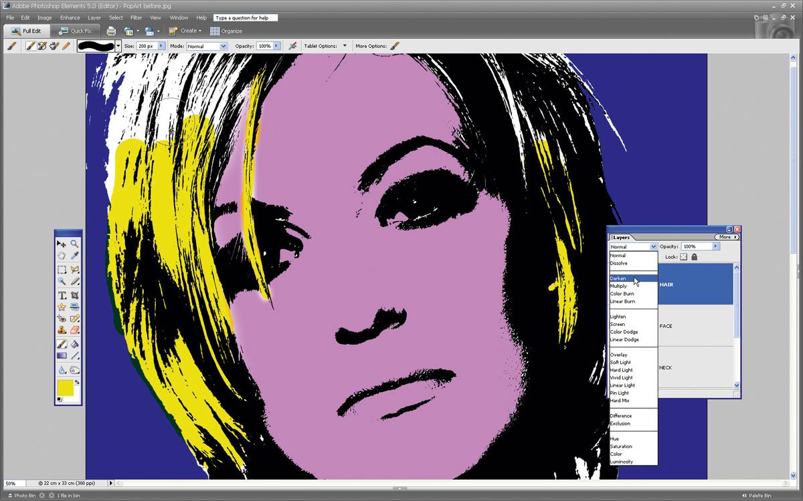The image size is (803, 501).
Task: Open the Mode dropdown in the options bar
Action: tap(224, 45)
